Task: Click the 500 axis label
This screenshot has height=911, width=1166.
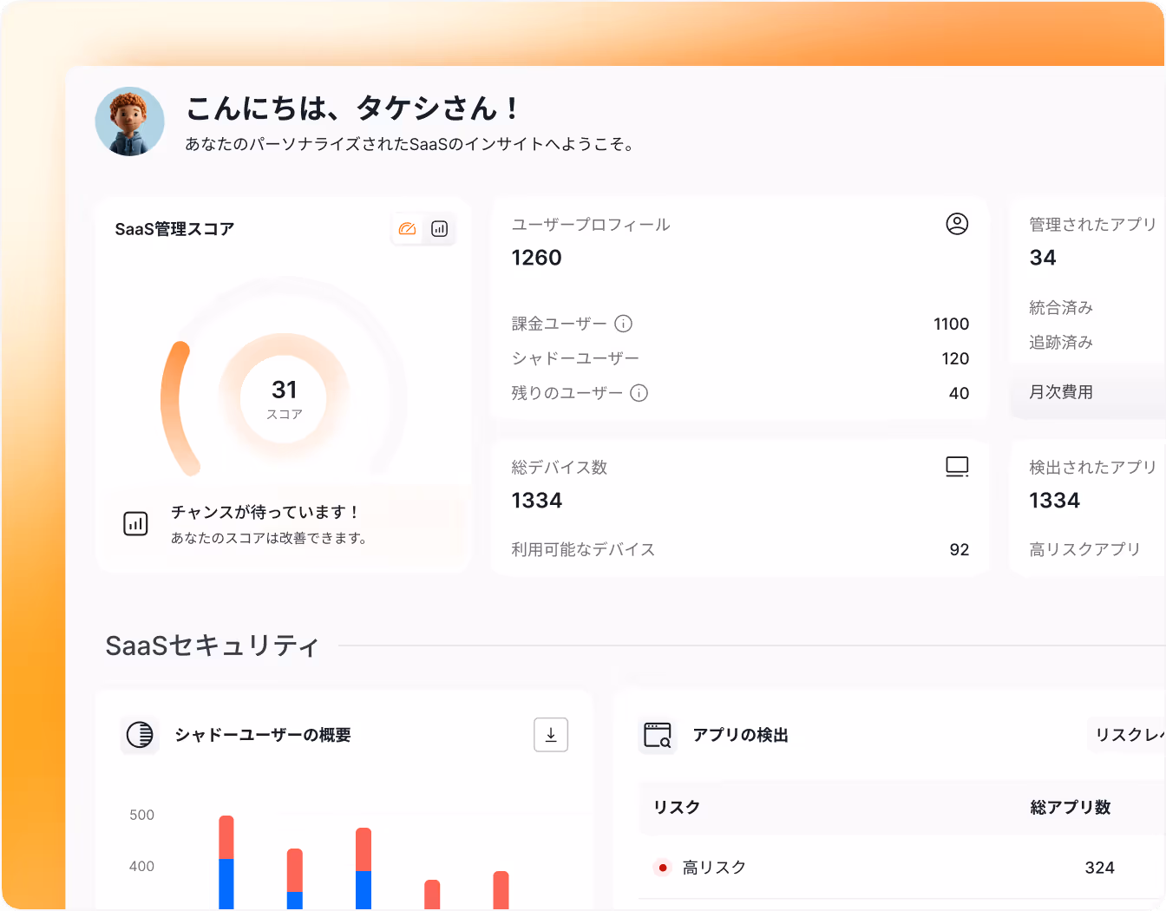Action: tap(141, 815)
